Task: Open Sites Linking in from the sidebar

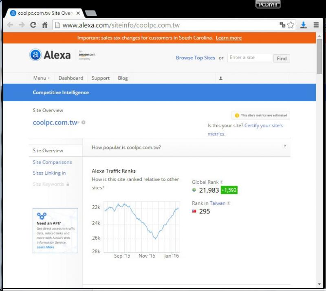Action: click(x=49, y=173)
